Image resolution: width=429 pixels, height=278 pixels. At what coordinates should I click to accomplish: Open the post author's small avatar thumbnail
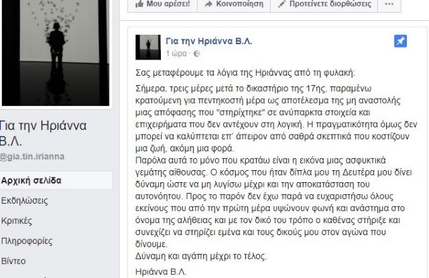(148, 47)
